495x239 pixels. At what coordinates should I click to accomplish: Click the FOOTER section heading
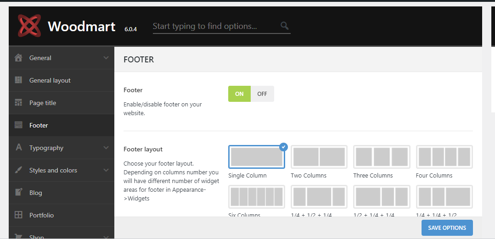click(139, 60)
